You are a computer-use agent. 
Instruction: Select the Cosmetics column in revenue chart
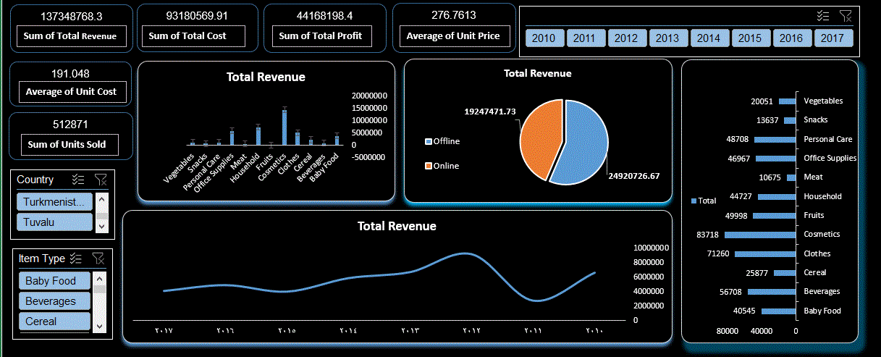pos(284,127)
